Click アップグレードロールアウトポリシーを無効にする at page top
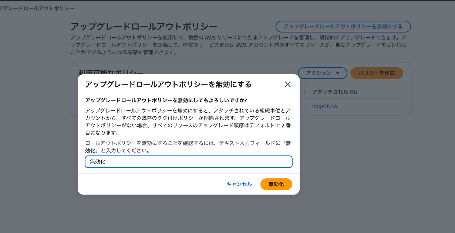 (x=343, y=27)
